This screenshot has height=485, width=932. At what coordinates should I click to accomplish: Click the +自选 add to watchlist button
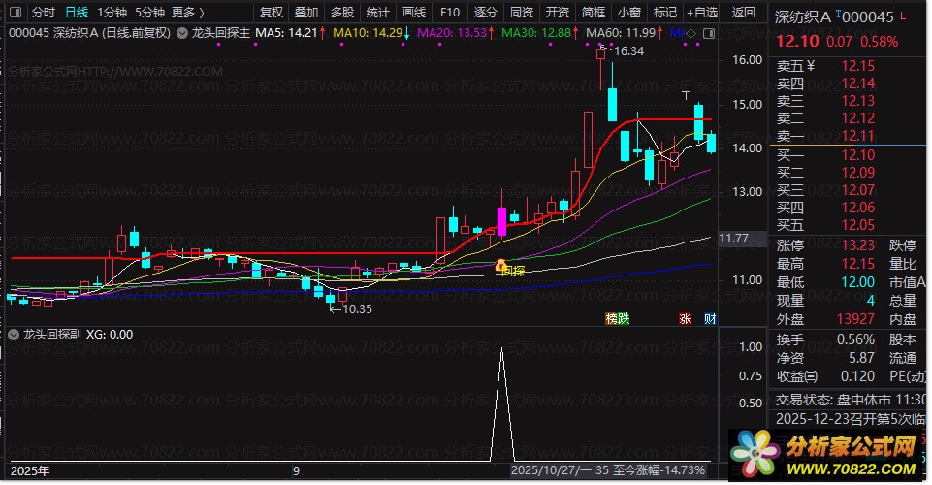point(701,13)
